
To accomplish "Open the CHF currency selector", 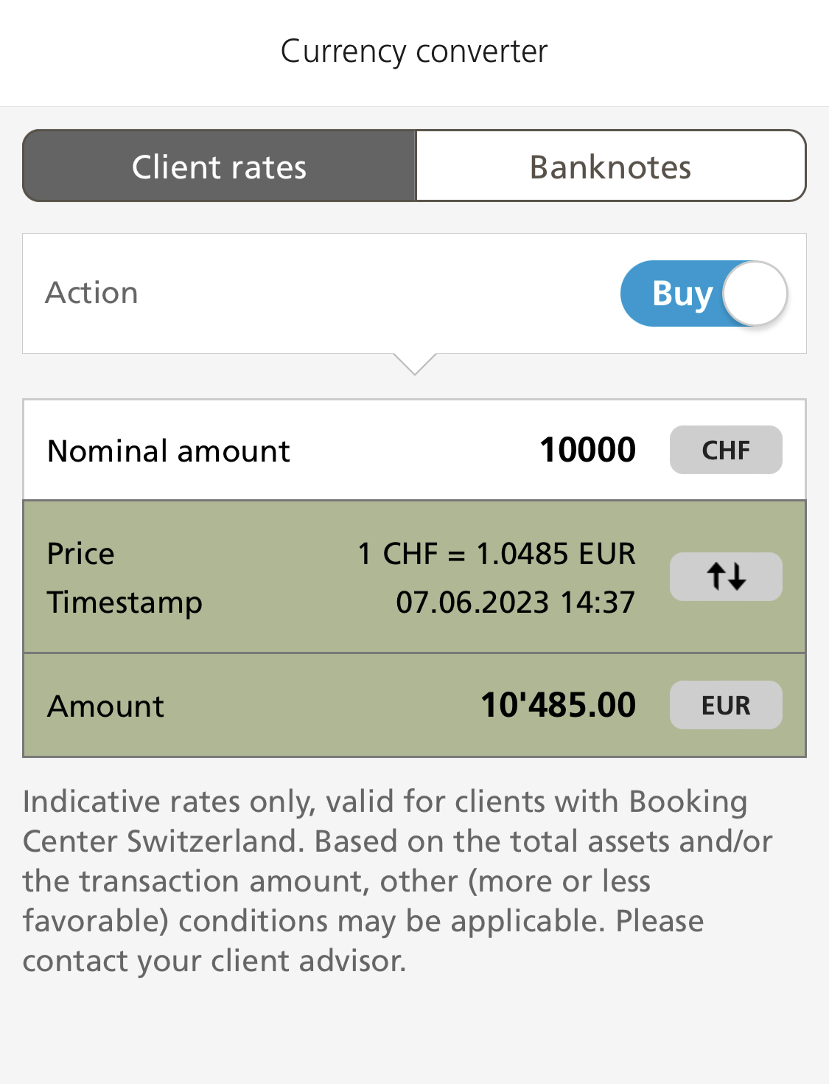I will 726,450.
